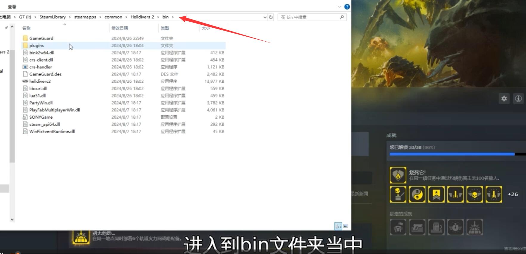This screenshot has width=526, height=254.
Task: Sort by 类型 column header
Action: tap(165, 28)
